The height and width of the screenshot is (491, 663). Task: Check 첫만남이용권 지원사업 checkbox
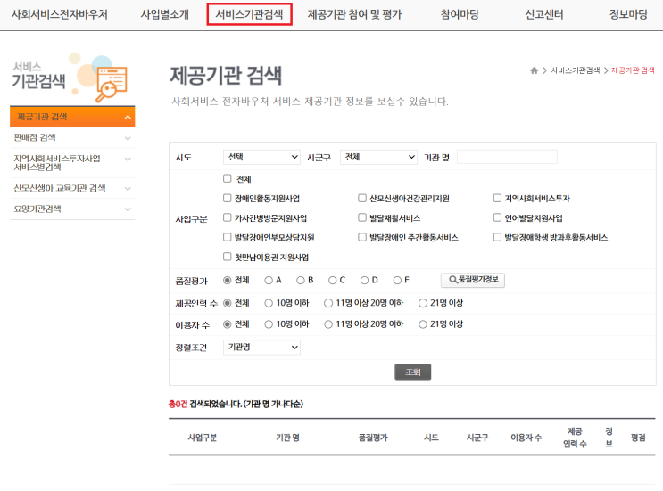pyautogui.click(x=228, y=257)
